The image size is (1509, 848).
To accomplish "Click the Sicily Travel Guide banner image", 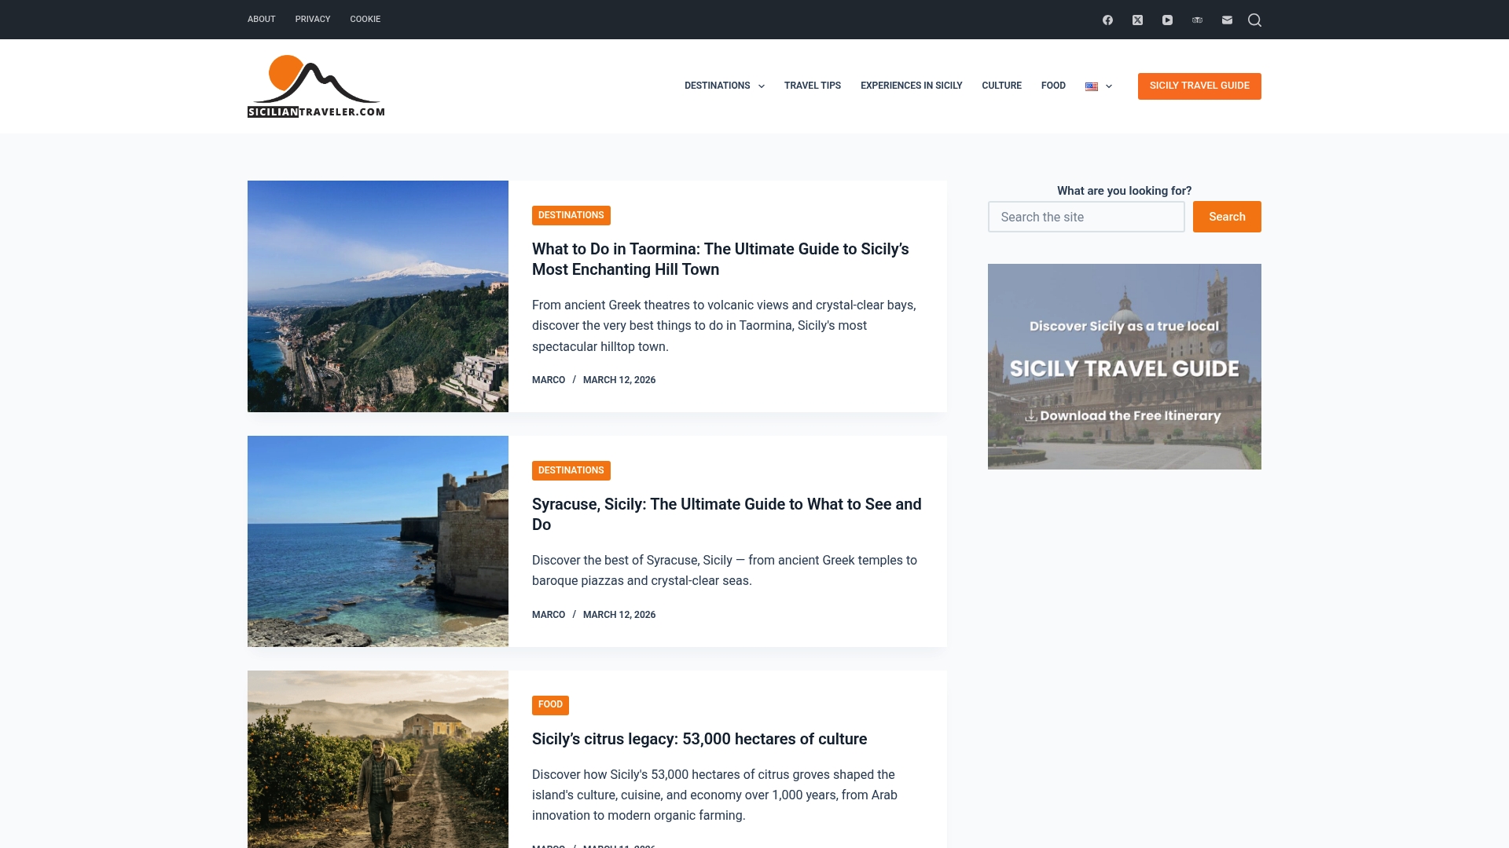I will [x=1124, y=366].
